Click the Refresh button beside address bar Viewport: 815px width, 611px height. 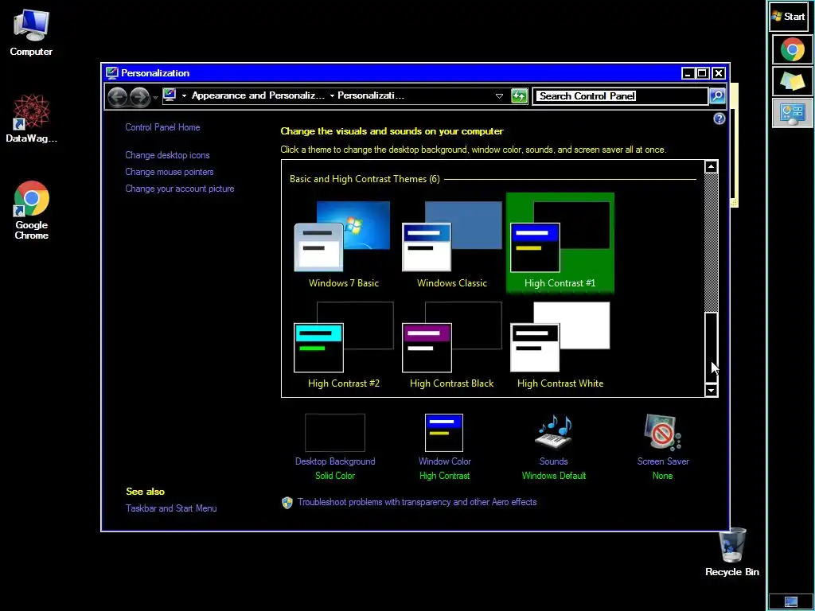click(x=519, y=96)
